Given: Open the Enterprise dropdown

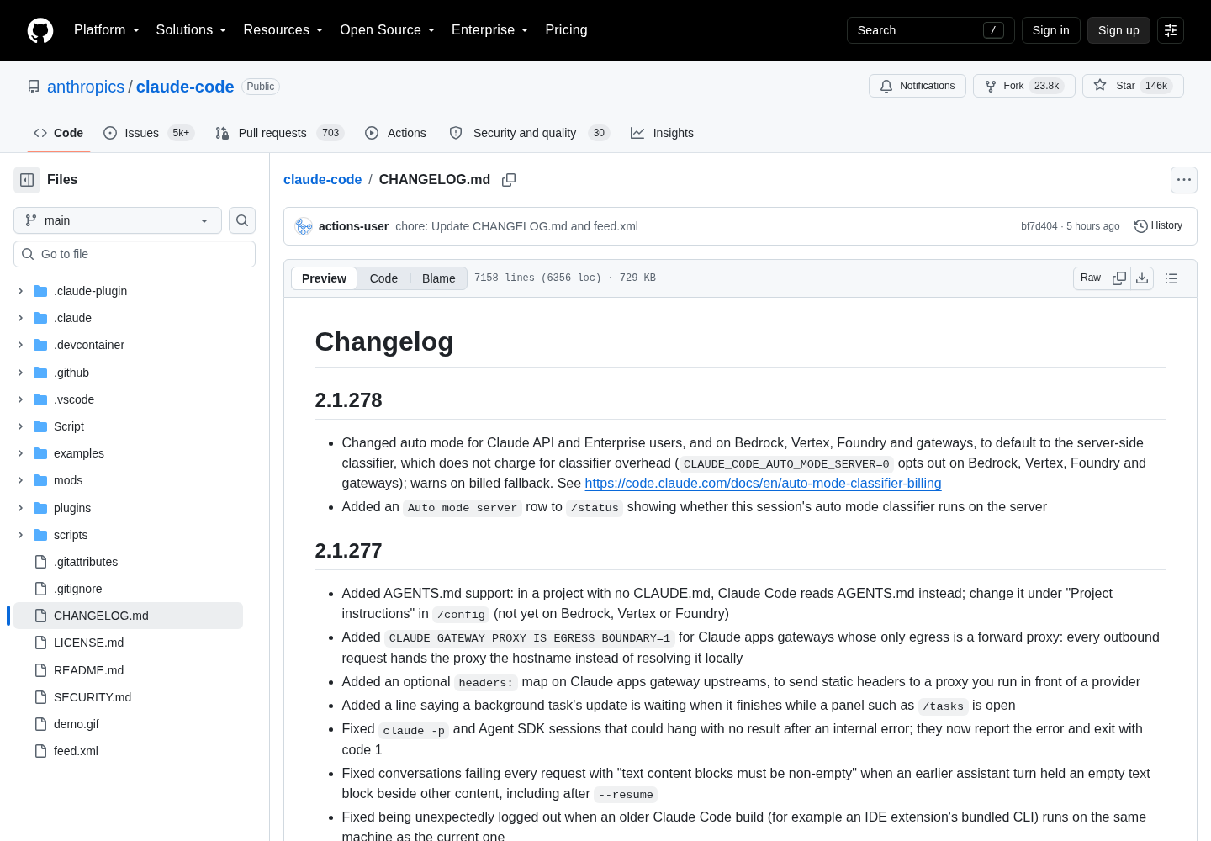Looking at the screenshot, I should click(490, 30).
